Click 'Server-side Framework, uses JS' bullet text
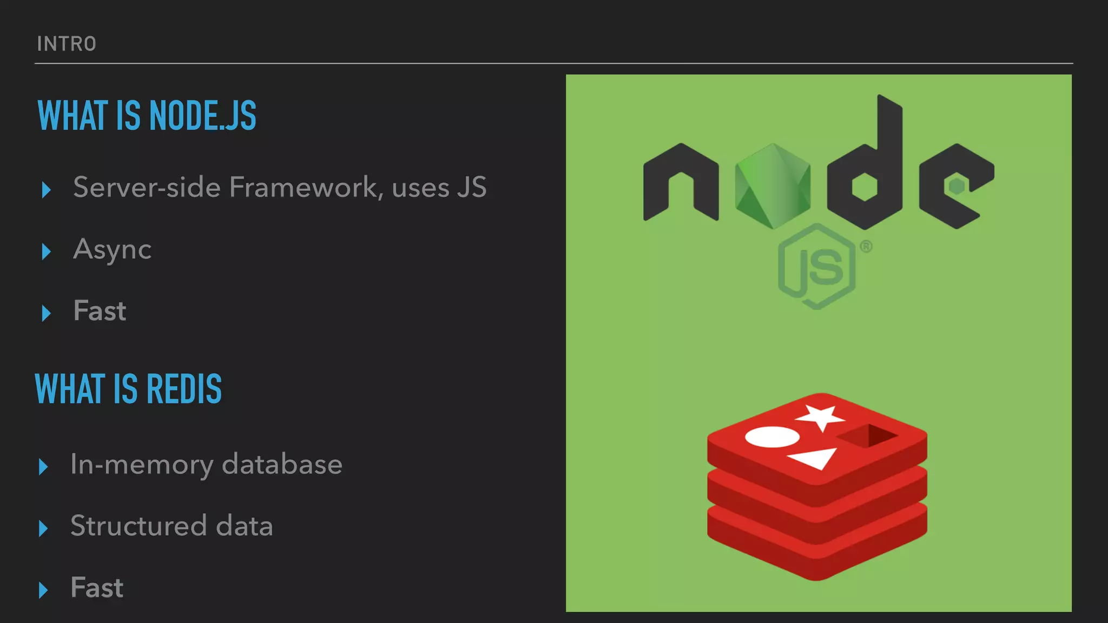 tap(280, 187)
